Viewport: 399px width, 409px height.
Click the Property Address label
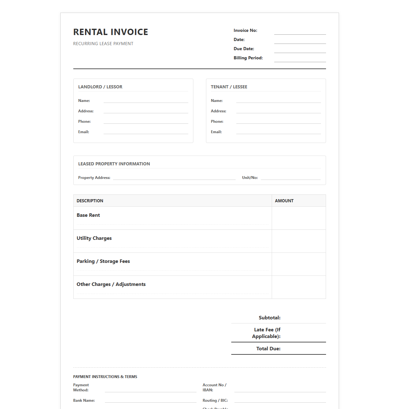pyautogui.click(x=94, y=178)
